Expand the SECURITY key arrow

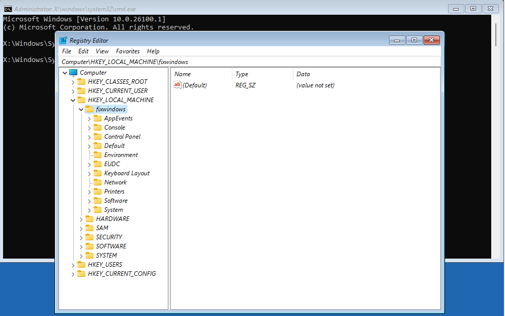(81, 237)
